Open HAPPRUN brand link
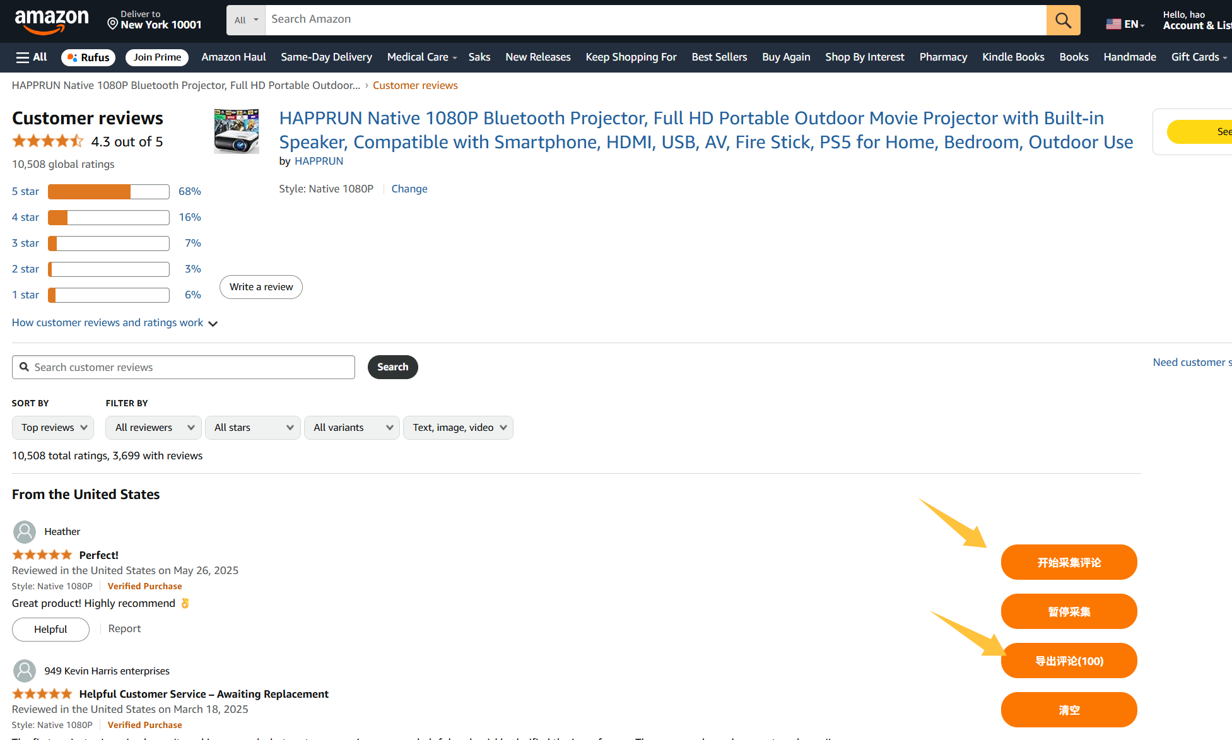The height and width of the screenshot is (740, 1232). pyautogui.click(x=319, y=161)
